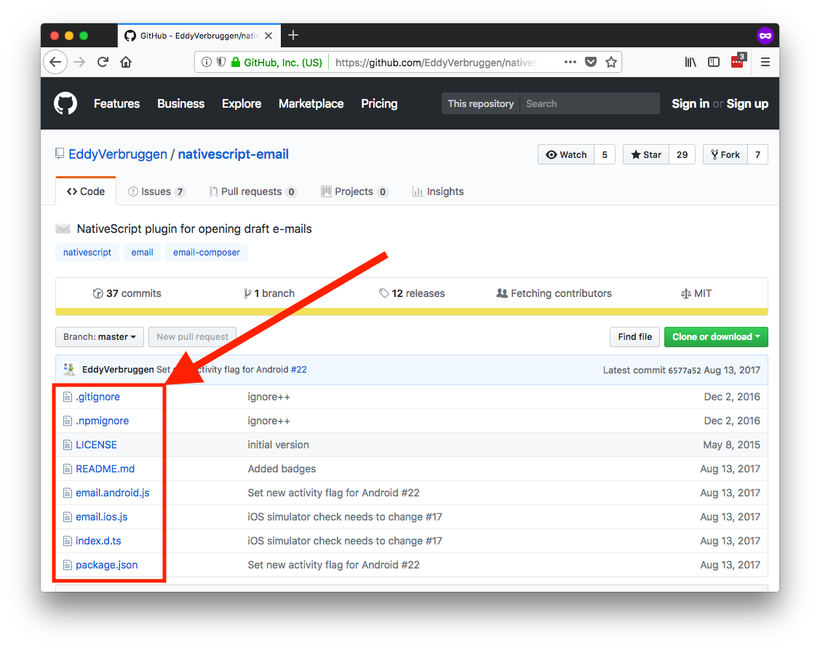The image size is (820, 650).
Task: Watch this repository
Action: (x=566, y=154)
